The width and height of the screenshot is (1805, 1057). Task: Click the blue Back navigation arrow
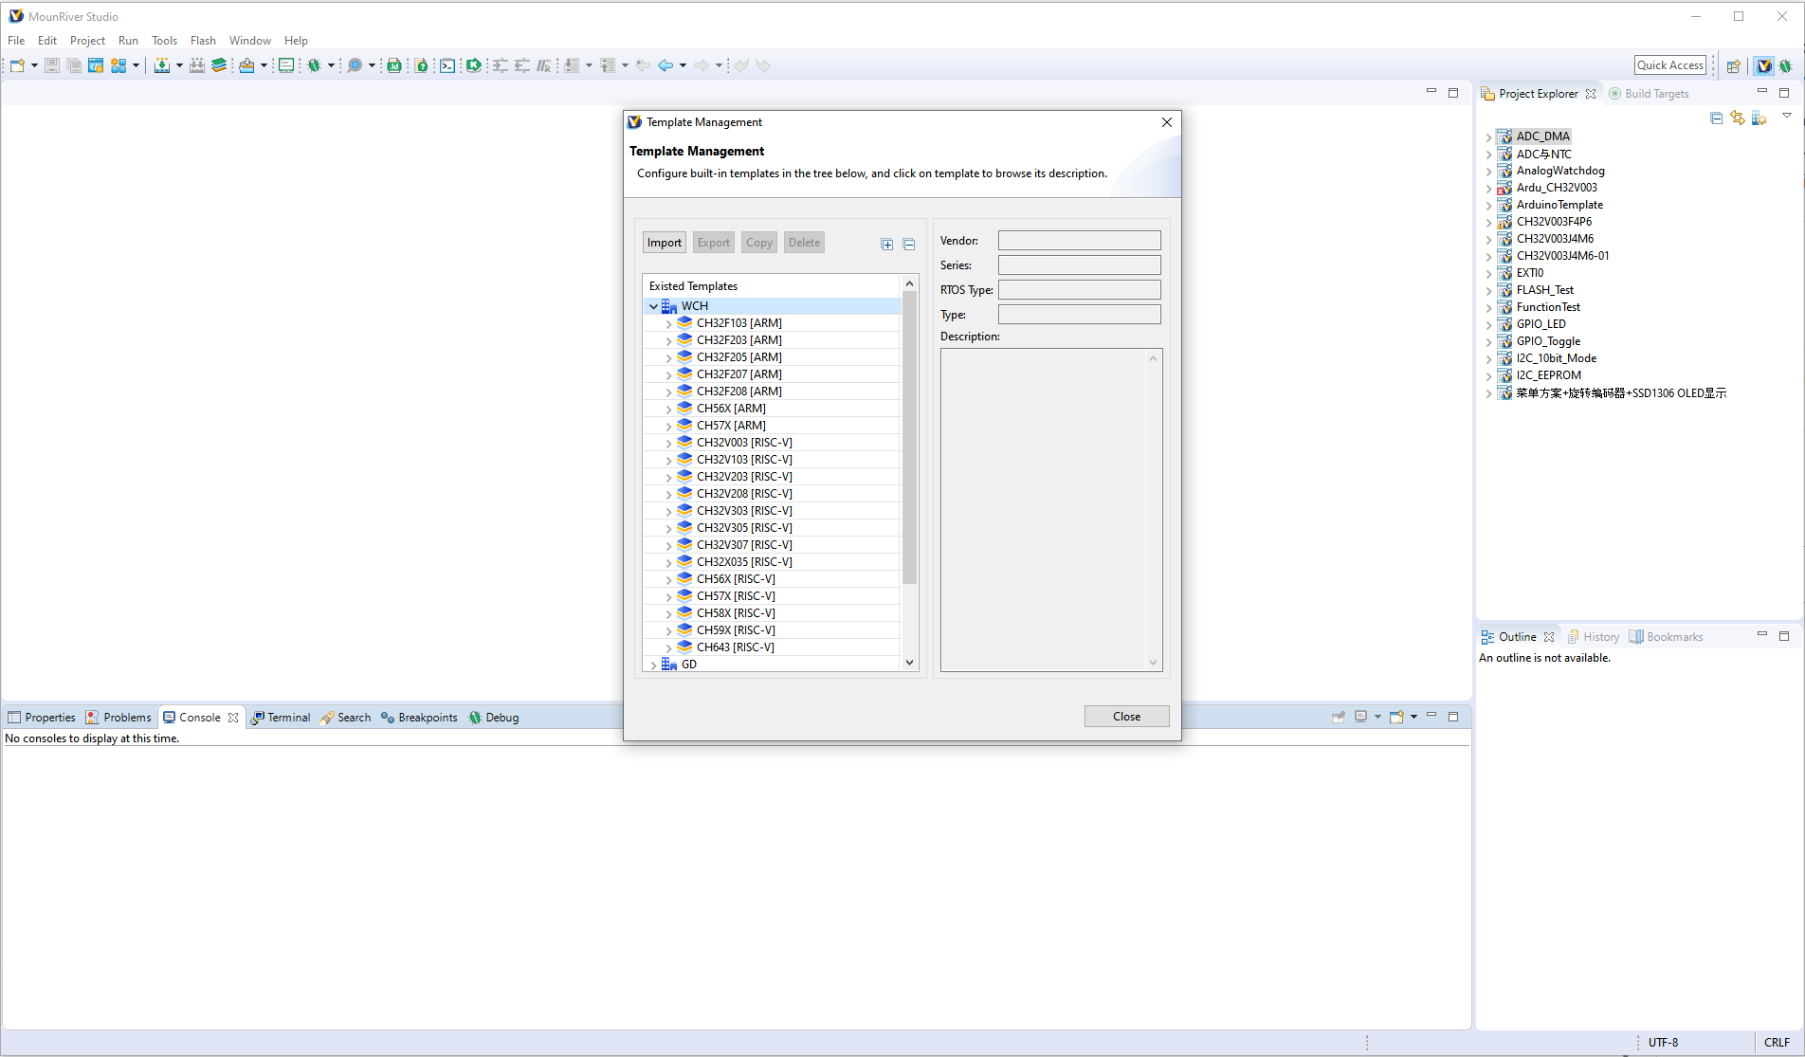[x=665, y=65]
